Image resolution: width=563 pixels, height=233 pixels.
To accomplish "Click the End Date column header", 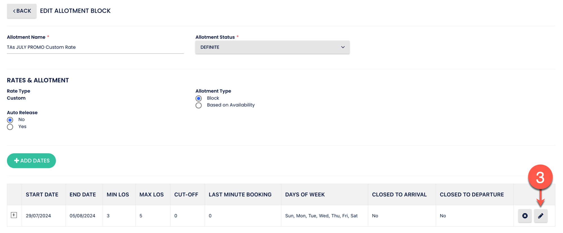I will pyautogui.click(x=83, y=195).
